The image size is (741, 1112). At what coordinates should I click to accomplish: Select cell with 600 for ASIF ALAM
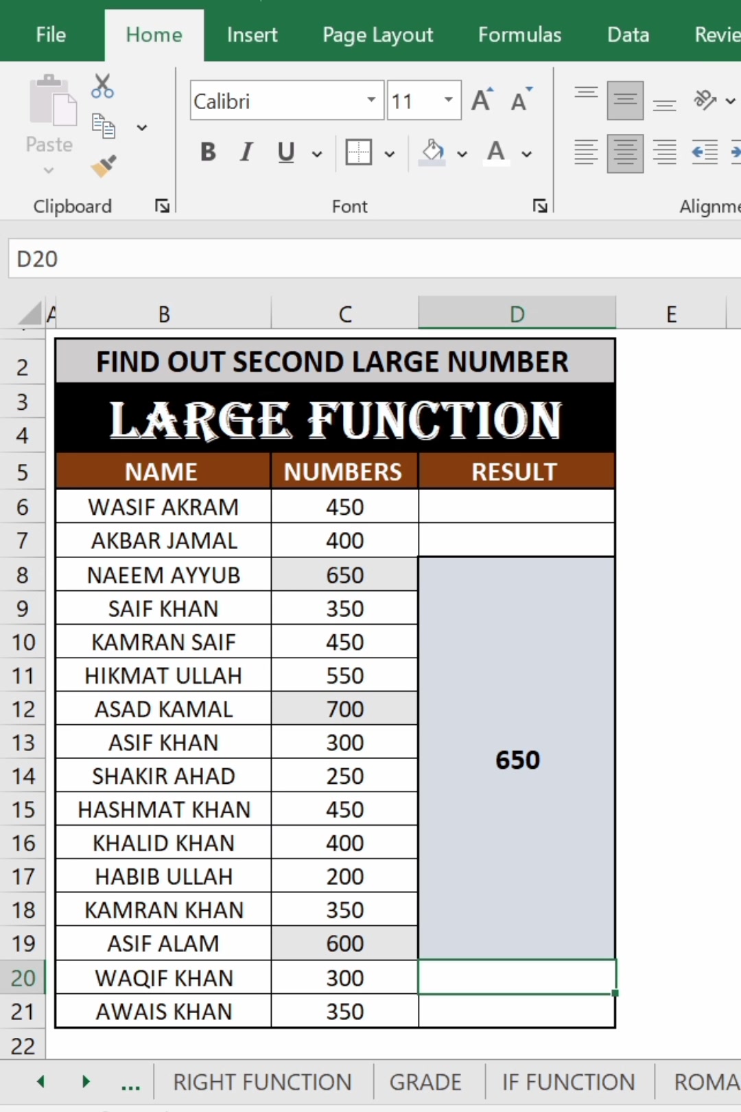tap(345, 943)
